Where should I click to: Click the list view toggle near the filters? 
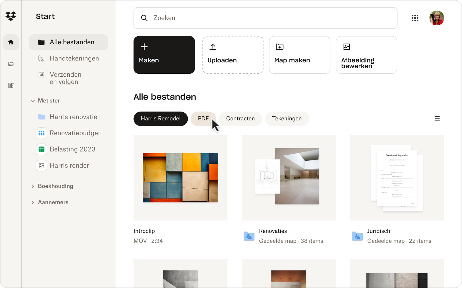(437, 118)
